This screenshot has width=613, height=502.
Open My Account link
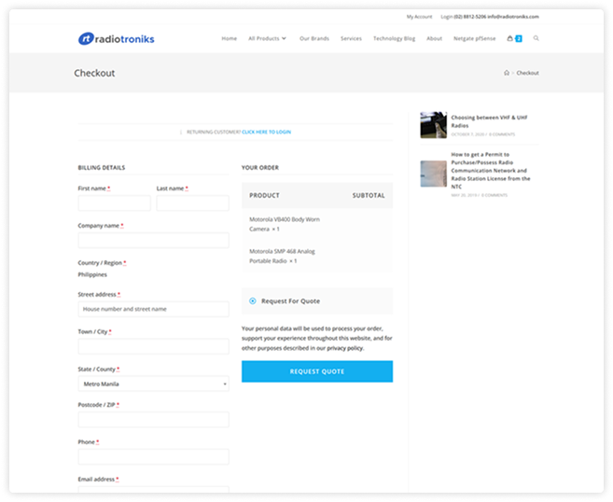click(x=419, y=17)
